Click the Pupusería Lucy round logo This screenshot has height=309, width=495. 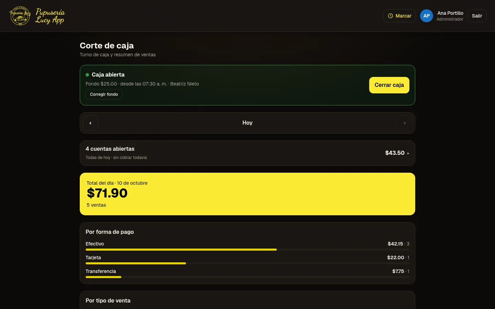(x=20, y=16)
